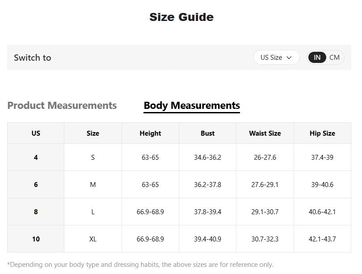This screenshot has width=362, height=274.
Task: Click the Height column header
Action: tap(150, 133)
